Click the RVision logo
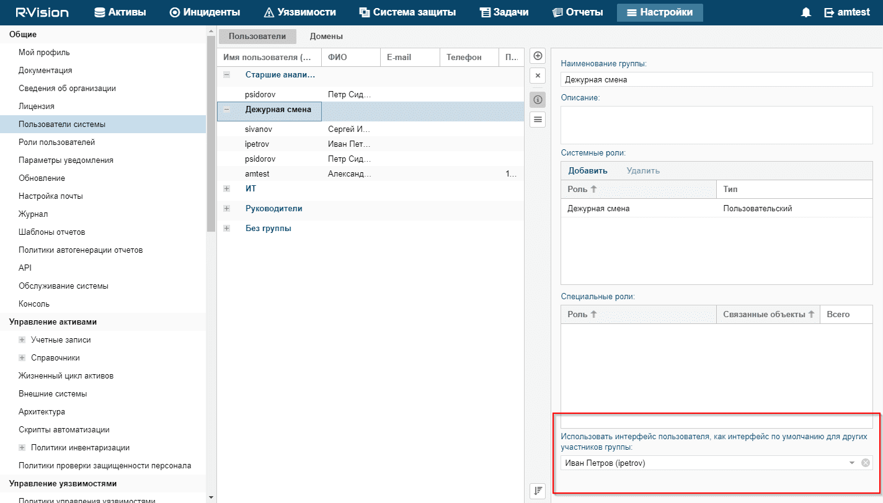Image resolution: width=883 pixels, height=503 pixels. (43, 12)
